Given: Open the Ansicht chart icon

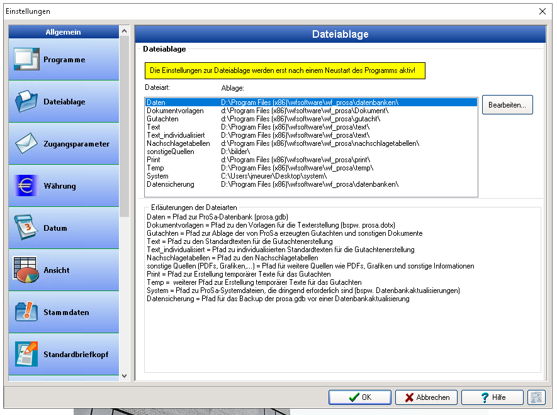Looking at the screenshot, I should pos(26,270).
